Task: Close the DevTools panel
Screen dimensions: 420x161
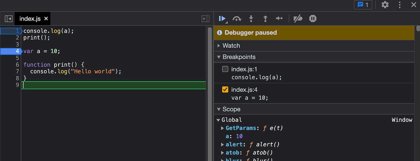Action: coord(413,5)
